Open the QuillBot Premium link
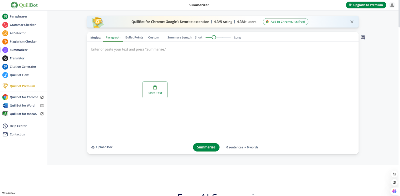The image size is (400, 196). coord(22,86)
